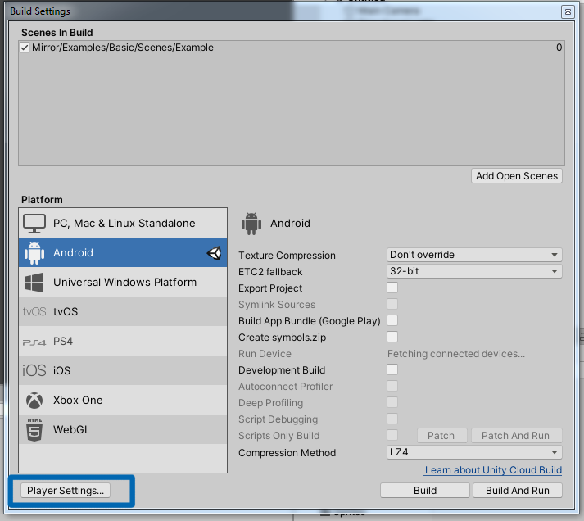Check Create symbols.zip option
Screen dimensions: 584x521
coord(392,337)
